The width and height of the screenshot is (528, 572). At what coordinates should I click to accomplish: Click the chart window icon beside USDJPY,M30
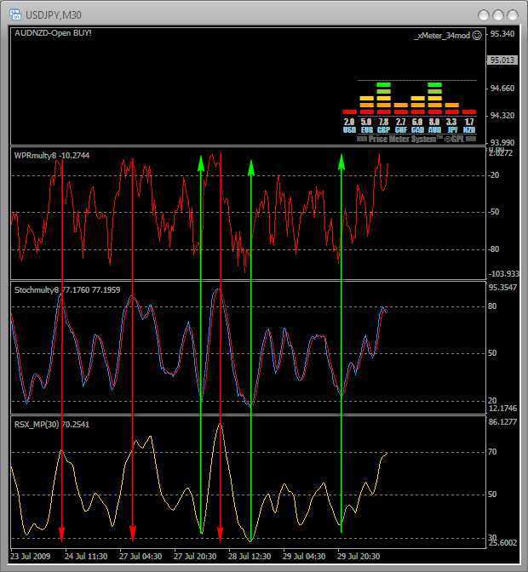pyautogui.click(x=14, y=14)
